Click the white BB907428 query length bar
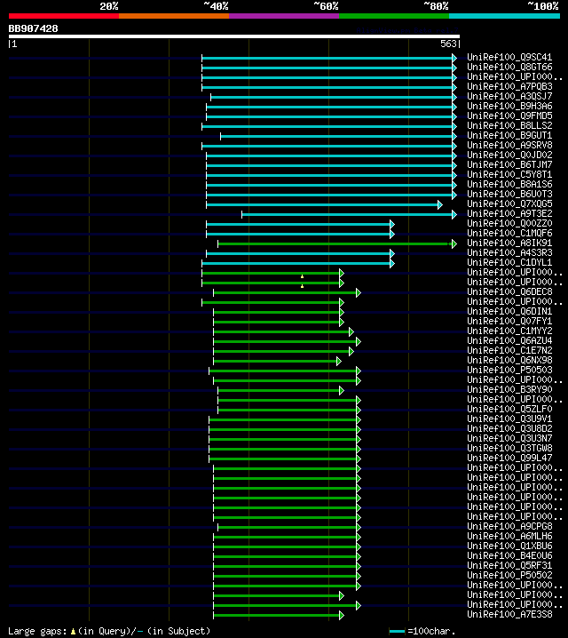 click(x=234, y=36)
